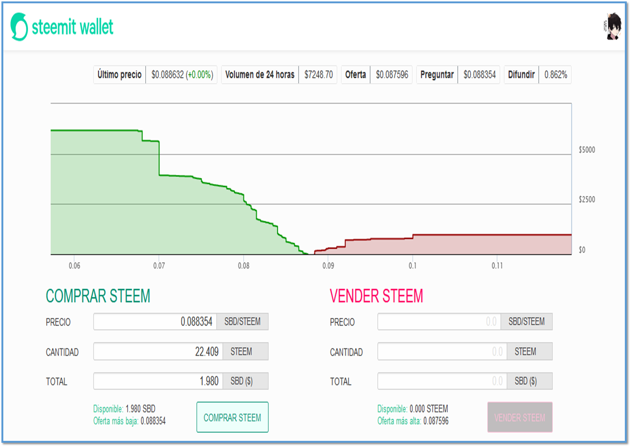Click the TOTAL label in the buy form
Screen dimensions: 631x447
tap(56, 382)
